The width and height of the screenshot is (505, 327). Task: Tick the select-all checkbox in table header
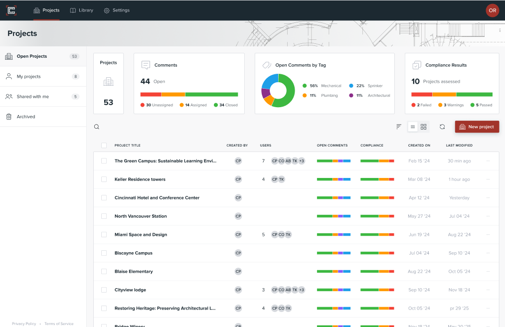104,146
